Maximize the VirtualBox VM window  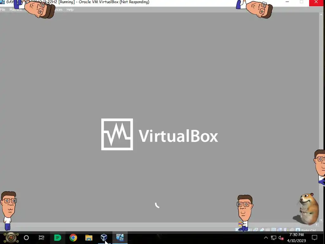coord(302,2)
